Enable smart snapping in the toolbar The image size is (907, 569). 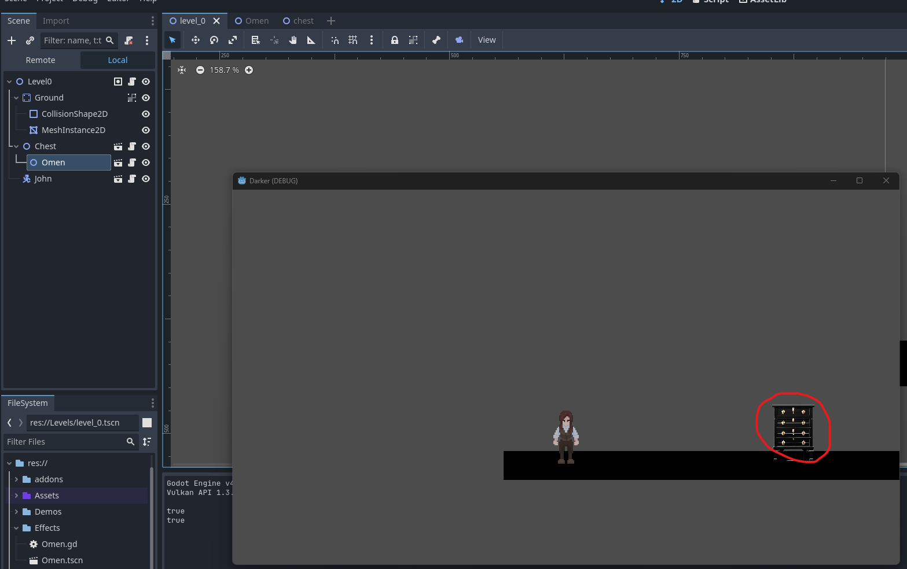[335, 40]
